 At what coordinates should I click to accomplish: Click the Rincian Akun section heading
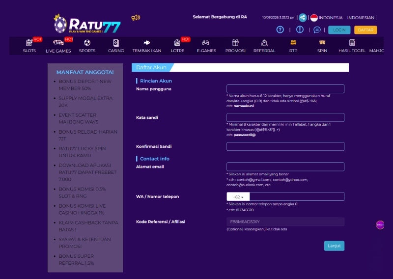coord(156,81)
